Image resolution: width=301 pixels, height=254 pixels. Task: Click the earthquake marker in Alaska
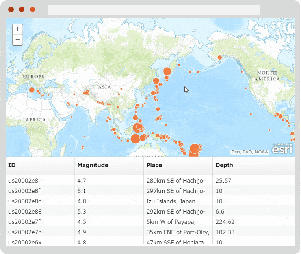[220, 57]
